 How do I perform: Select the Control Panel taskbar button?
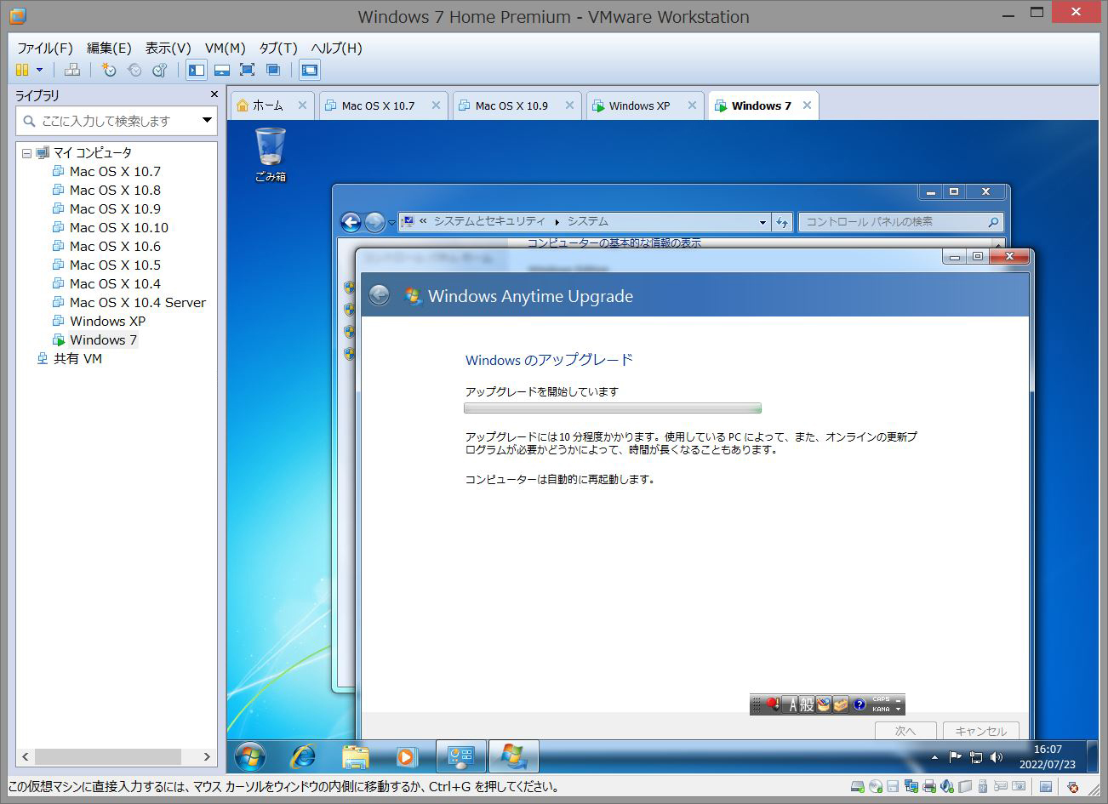(x=461, y=756)
